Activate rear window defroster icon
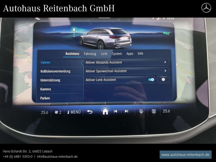The image size is (216, 162). point(154,111)
